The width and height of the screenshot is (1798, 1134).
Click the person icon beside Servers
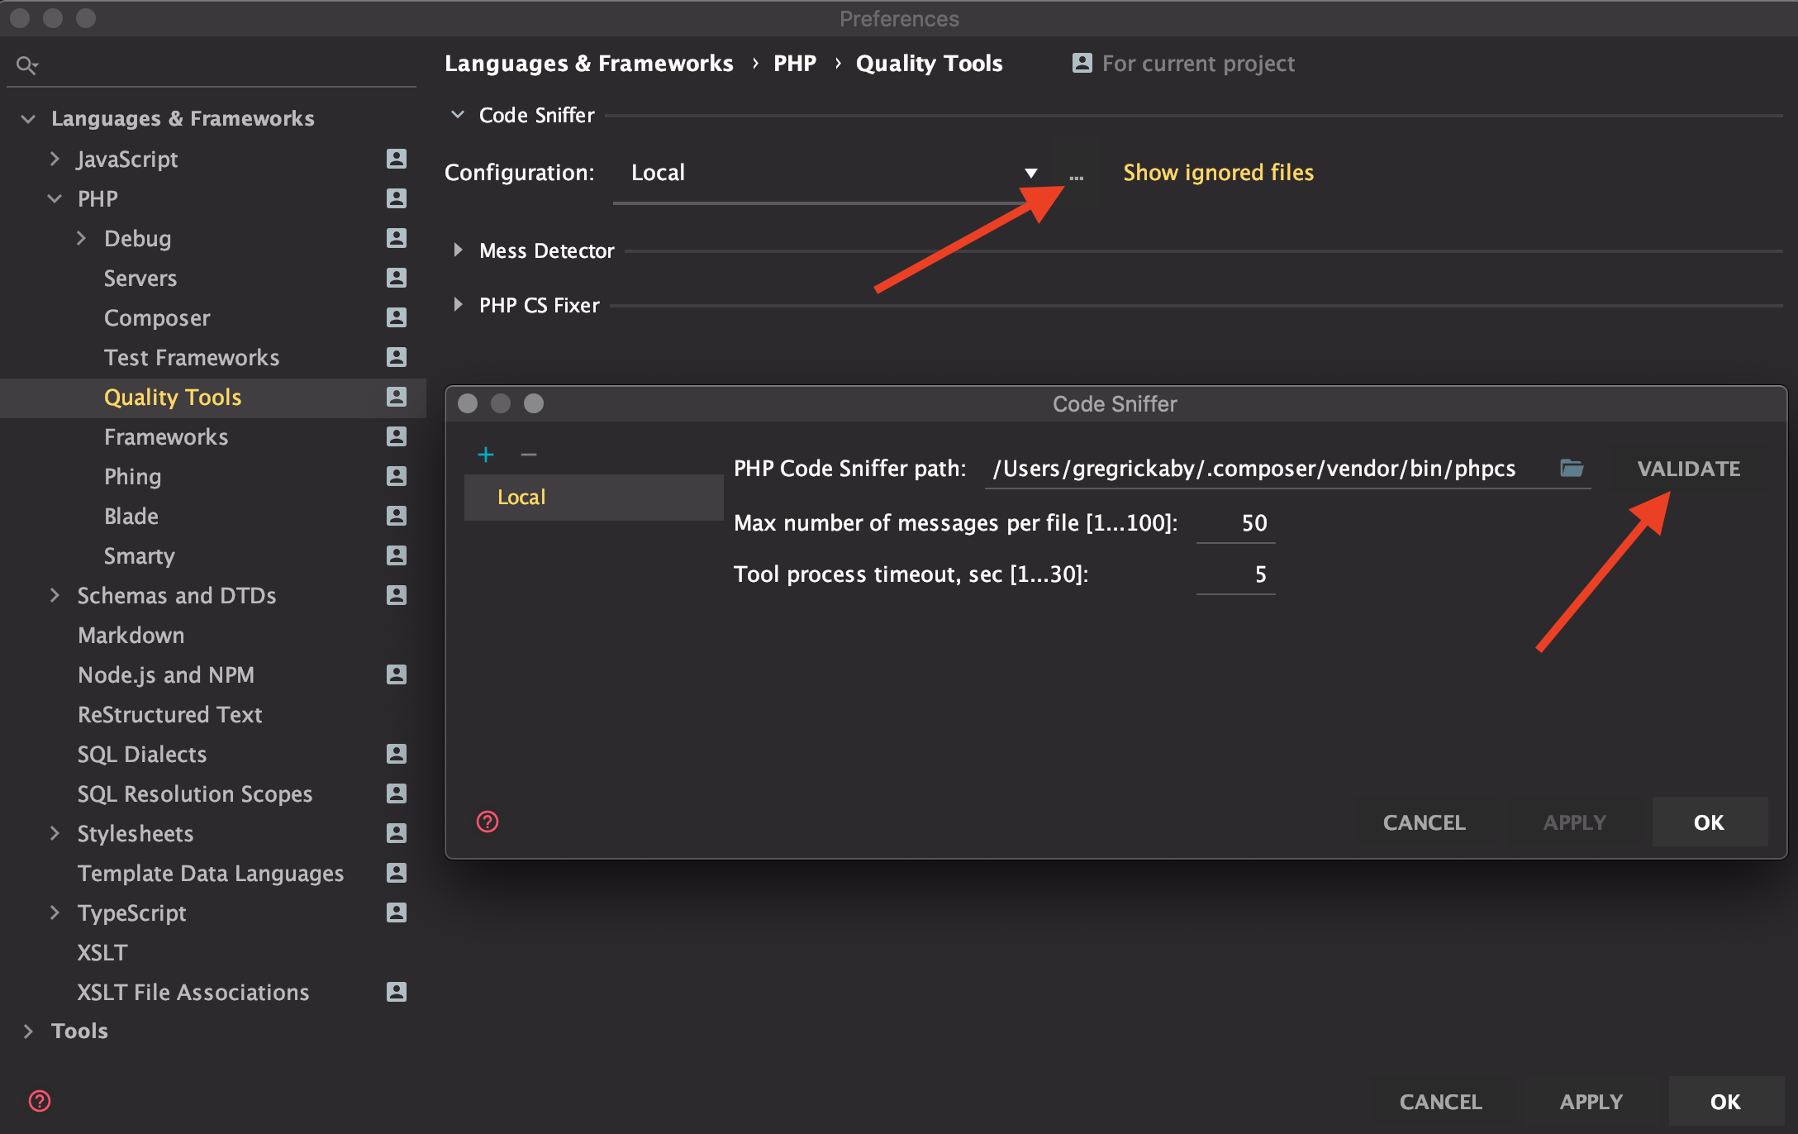pyautogui.click(x=397, y=278)
